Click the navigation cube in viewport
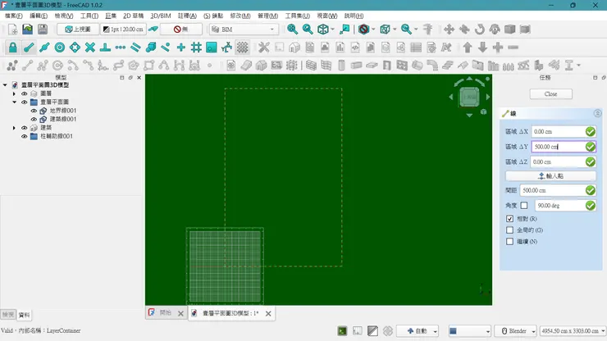 tap(469, 97)
